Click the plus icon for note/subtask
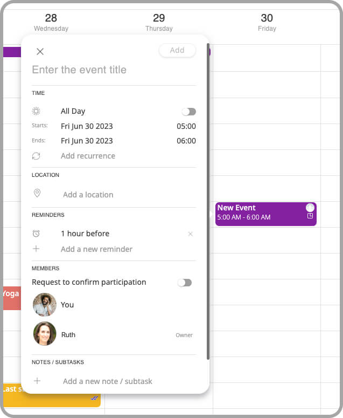The image size is (343, 418). click(37, 381)
